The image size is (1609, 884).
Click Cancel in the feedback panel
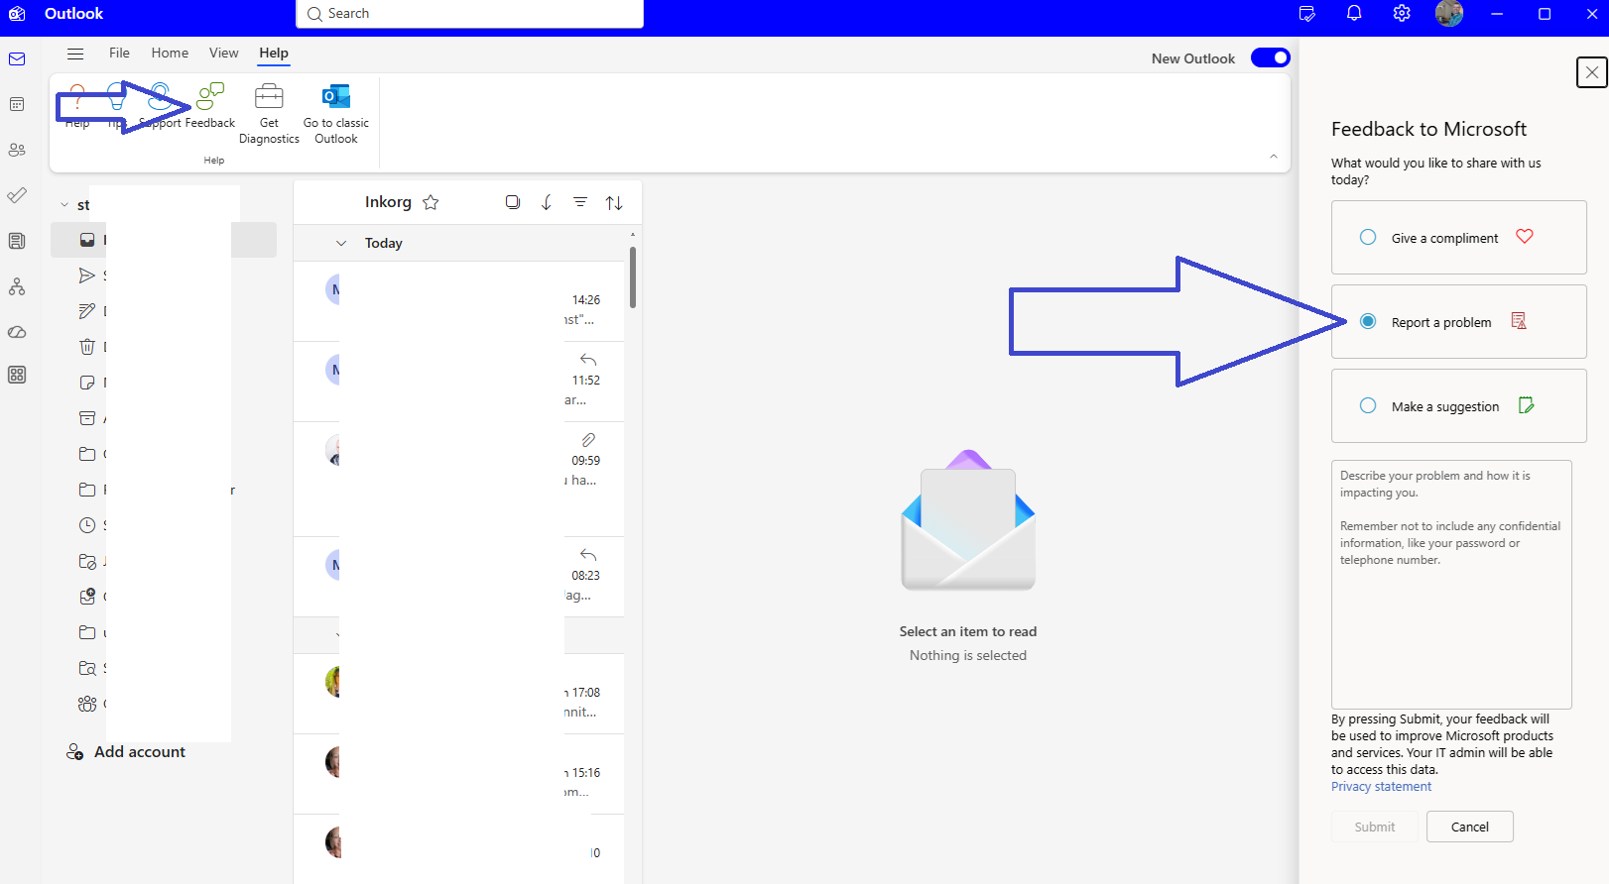1470,827
